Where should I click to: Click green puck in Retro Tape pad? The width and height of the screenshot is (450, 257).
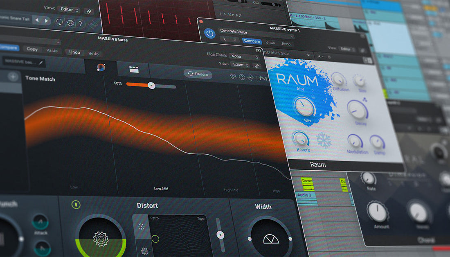click(x=155, y=239)
